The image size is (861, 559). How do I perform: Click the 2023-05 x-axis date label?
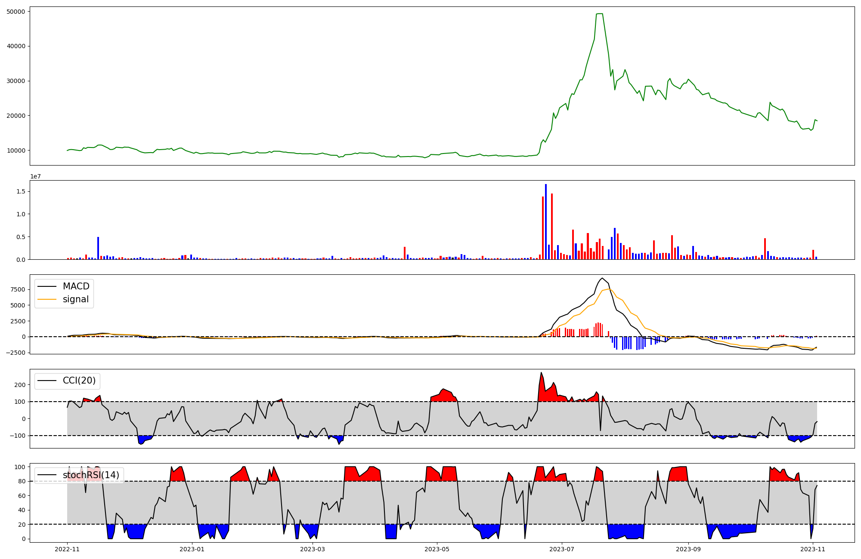[x=437, y=549]
